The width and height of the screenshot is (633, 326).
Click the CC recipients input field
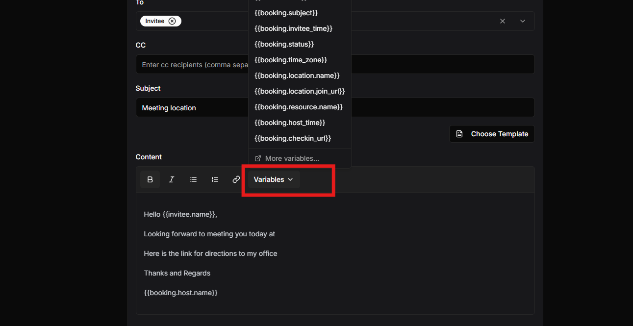click(x=191, y=65)
